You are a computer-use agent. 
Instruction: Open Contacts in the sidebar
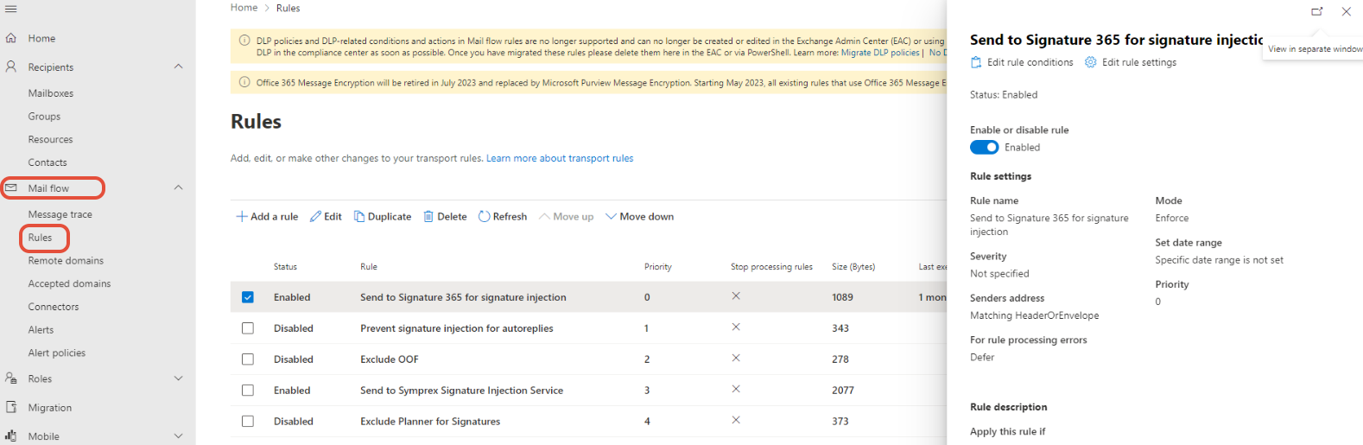(x=48, y=162)
